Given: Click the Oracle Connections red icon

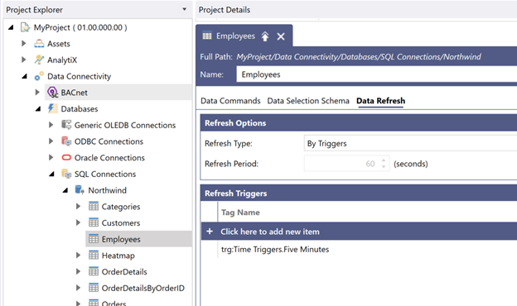Looking at the screenshot, I should pyautogui.click(x=66, y=157).
